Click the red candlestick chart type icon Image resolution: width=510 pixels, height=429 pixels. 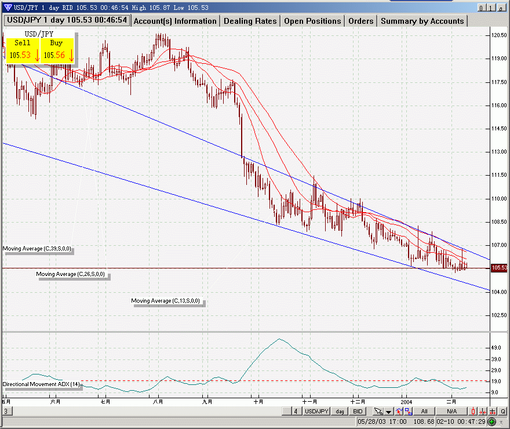(x=473, y=412)
